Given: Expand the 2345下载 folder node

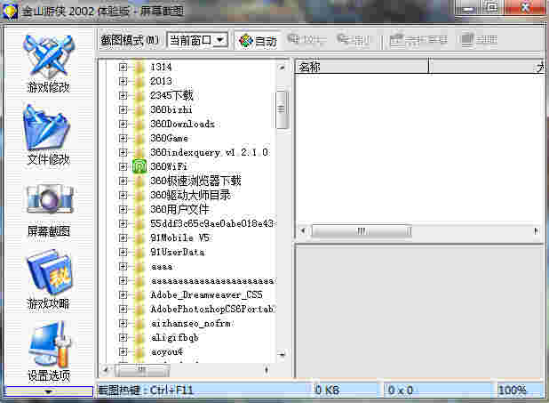Looking at the screenshot, I should coord(123,95).
